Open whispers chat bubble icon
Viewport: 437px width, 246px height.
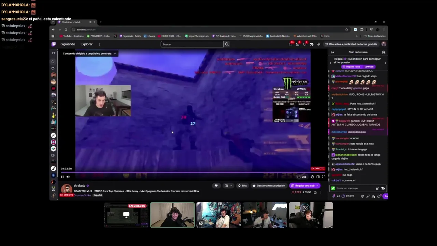305,44
